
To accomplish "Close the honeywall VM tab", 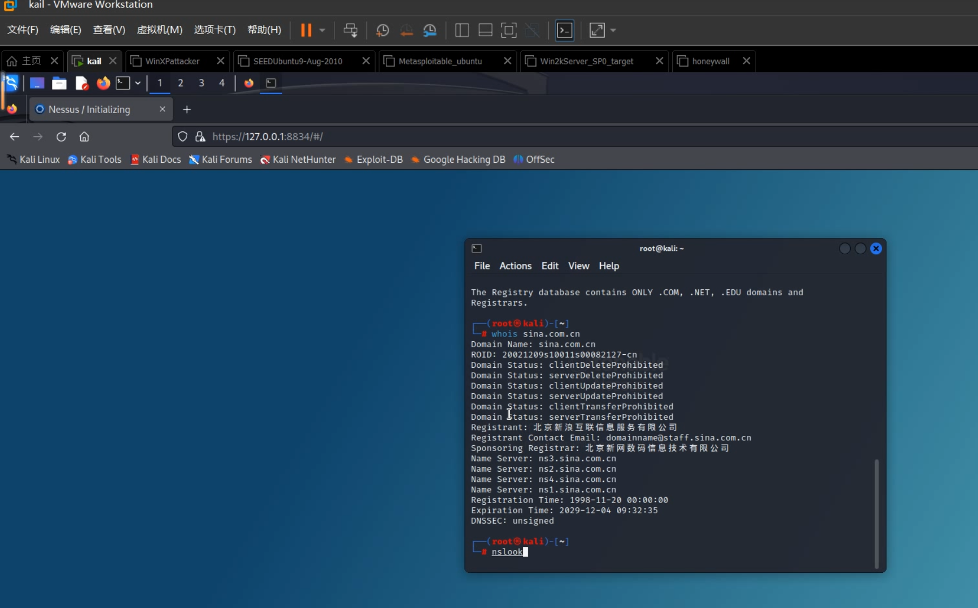I will tap(746, 61).
